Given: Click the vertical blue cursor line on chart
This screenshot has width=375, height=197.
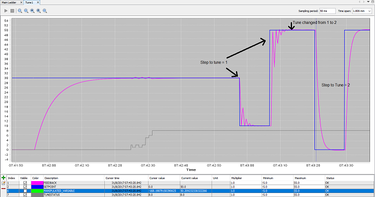Looking at the screenshot, I should (x=316, y=90).
